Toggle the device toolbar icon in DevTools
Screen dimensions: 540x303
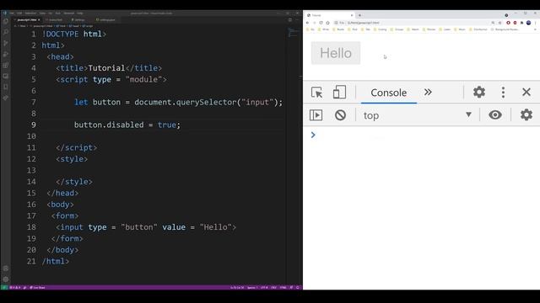pyautogui.click(x=339, y=93)
